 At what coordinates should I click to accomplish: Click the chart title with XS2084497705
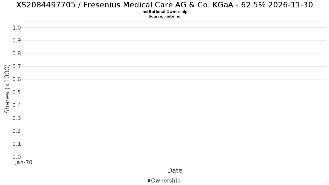pos(164,5)
